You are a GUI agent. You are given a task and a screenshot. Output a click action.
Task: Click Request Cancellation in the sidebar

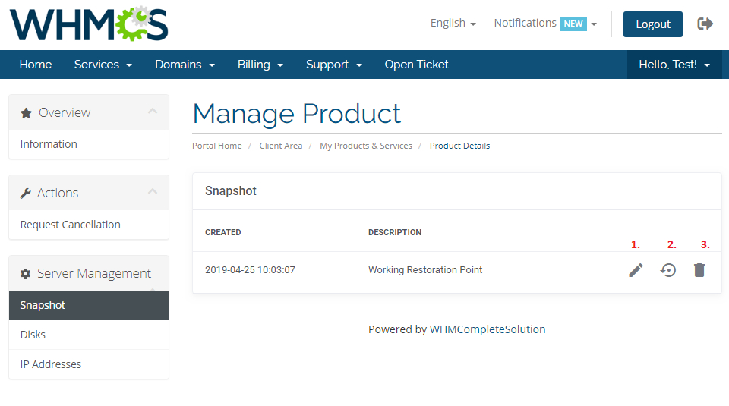tap(89, 225)
